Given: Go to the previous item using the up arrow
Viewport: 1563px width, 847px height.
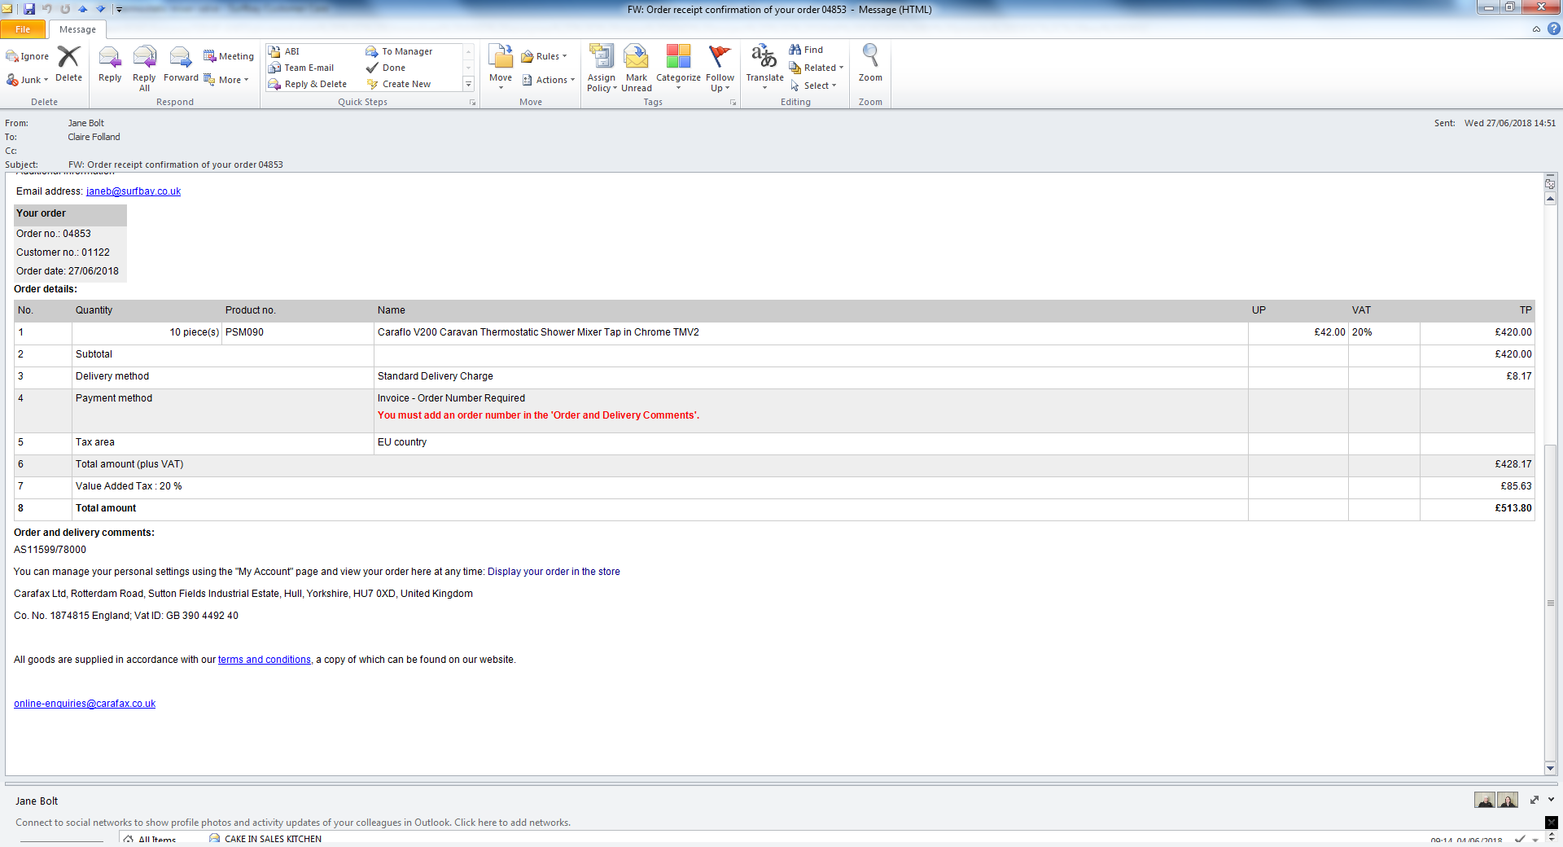Looking at the screenshot, I should pyautogui.click(x=83, y=9).
